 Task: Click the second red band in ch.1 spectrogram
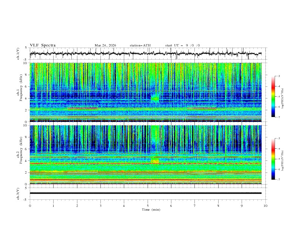(x=202, y=108)
